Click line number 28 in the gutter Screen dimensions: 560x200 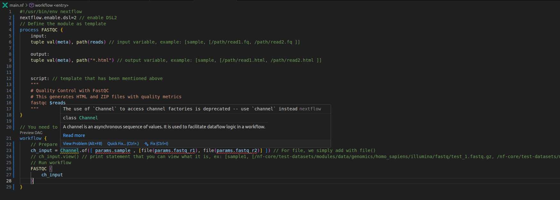pos(9,181)
